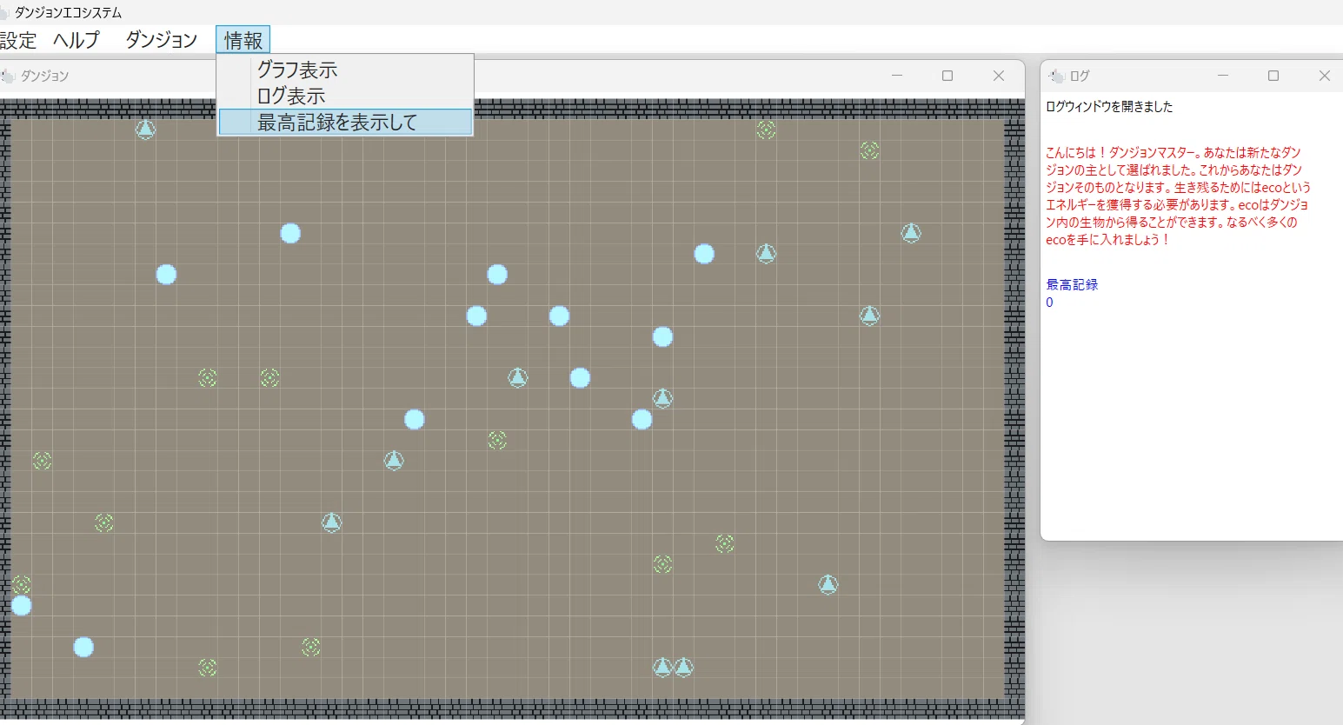Close the ログ window
Viewport: 1343px width, 725px height.
tap(1324, 76)
